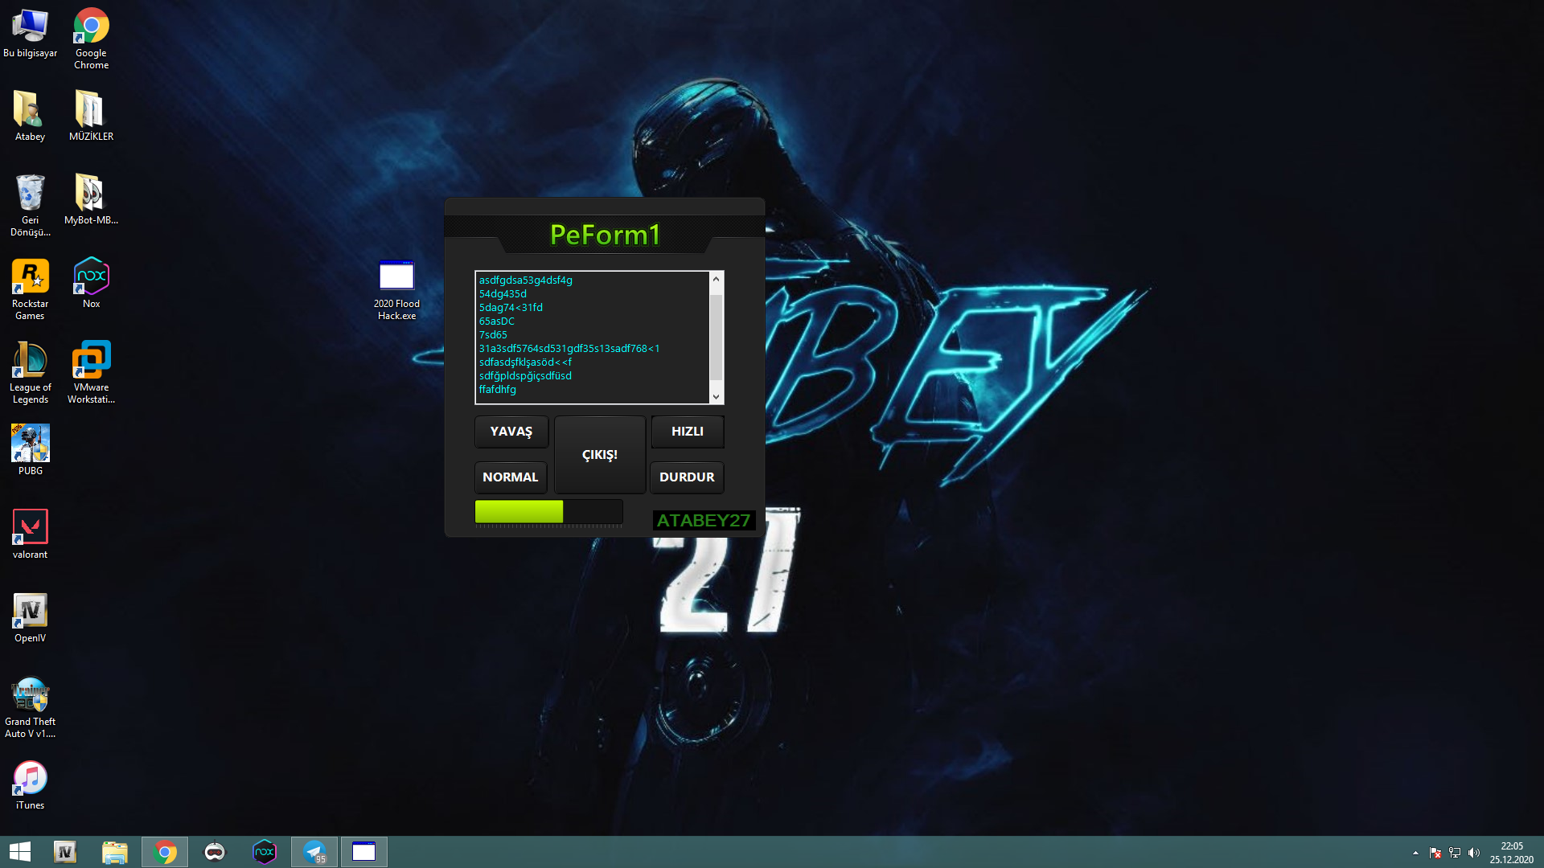Launch Rockstar Games launcher shortcut
This screenshot has height=868, width=1544.
point(30,289)
